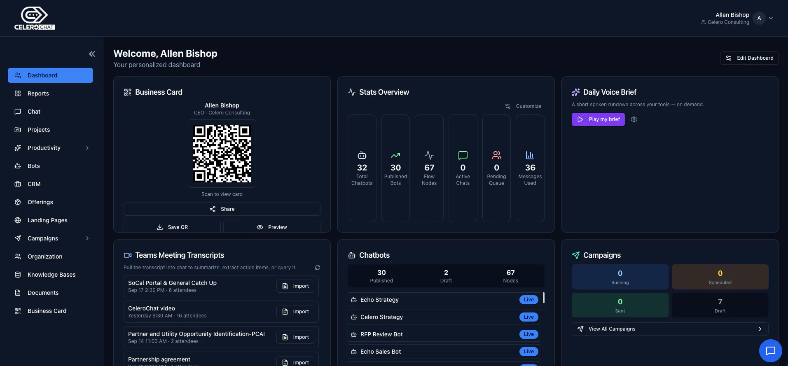This screenshot has height=366, width=788.
Task: Click the Campaigns panel paper-plane icon
Action: click(x=576, y=255)
